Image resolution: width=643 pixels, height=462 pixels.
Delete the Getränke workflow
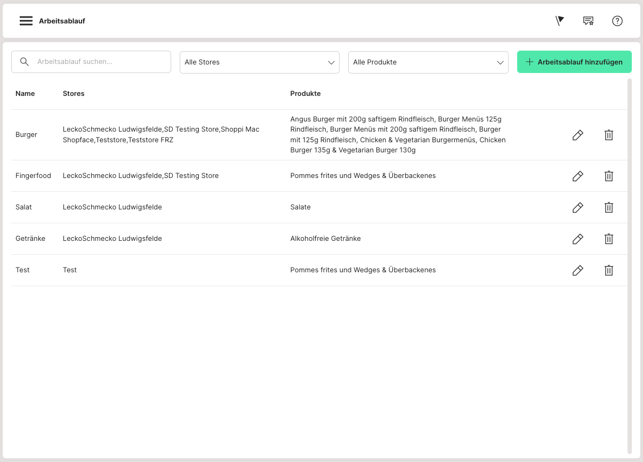coord(608,239)
